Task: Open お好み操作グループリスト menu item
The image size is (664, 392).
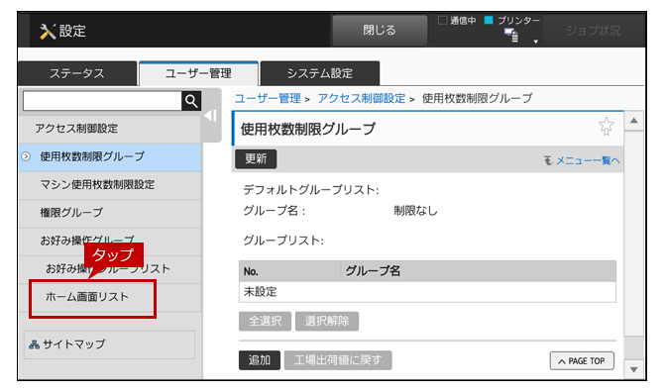Action: [110, 269]
